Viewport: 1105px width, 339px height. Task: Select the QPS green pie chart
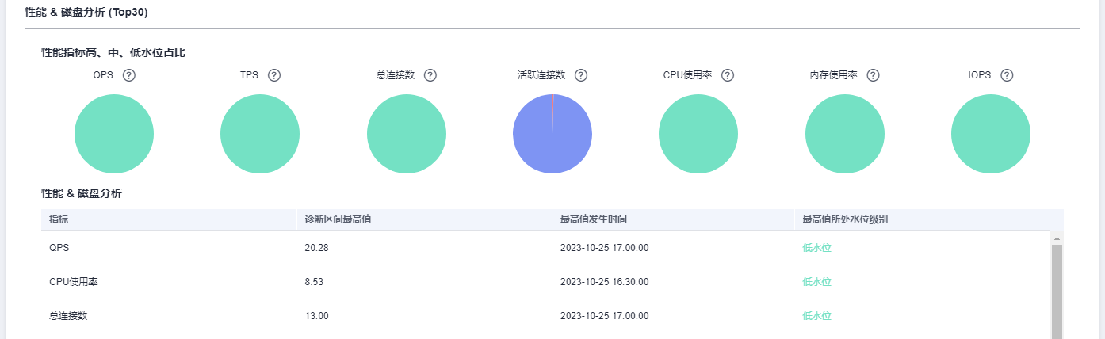(x=114, y=134)
